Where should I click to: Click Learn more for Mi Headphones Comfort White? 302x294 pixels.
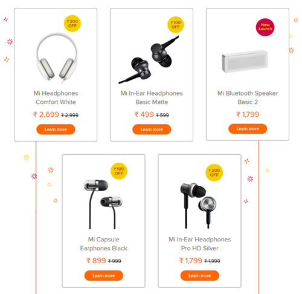coord(56,129)
